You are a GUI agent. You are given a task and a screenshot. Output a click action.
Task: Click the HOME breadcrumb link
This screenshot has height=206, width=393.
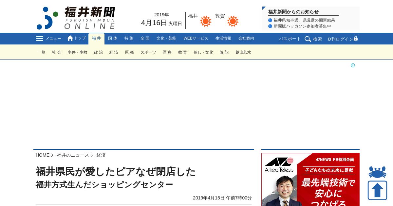(43, 155)
